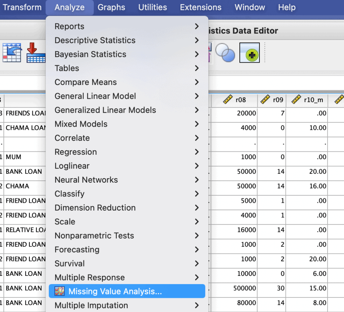Open the Graphs menu
This screenshot has height=312, width=344.
111,7
